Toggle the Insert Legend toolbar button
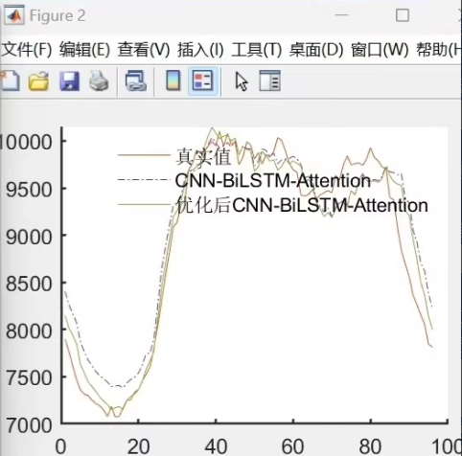Image resolution: width=462 pixels, height=456 pixels. (202, 80)
